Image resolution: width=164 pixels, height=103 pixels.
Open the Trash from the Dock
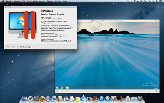[x=140, y=99]
